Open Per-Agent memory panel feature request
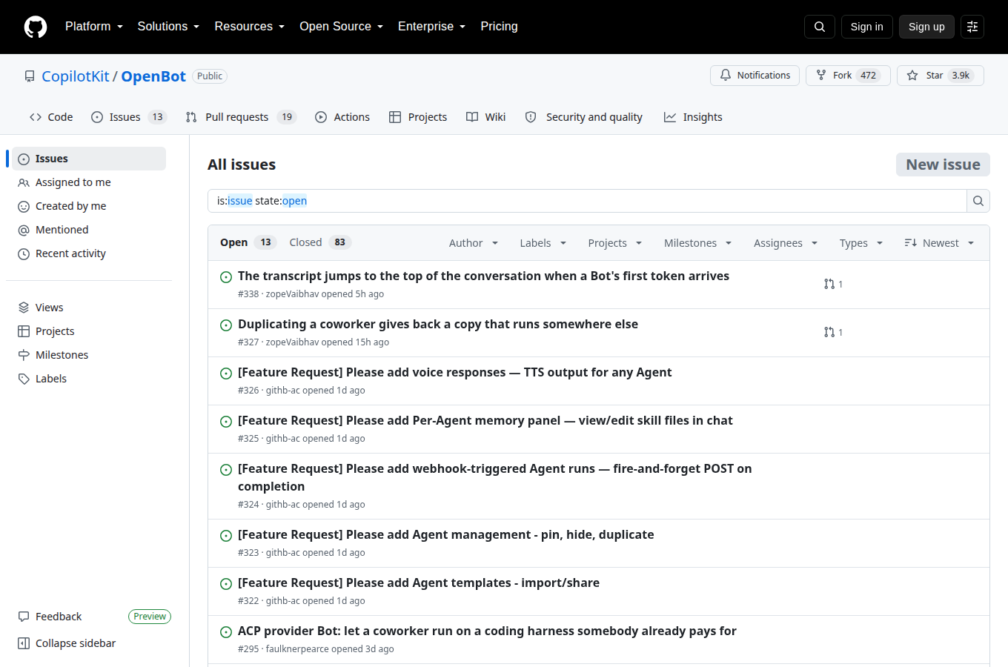The height and width of the screenshot is (667, 1008). [x=485, y=420]
